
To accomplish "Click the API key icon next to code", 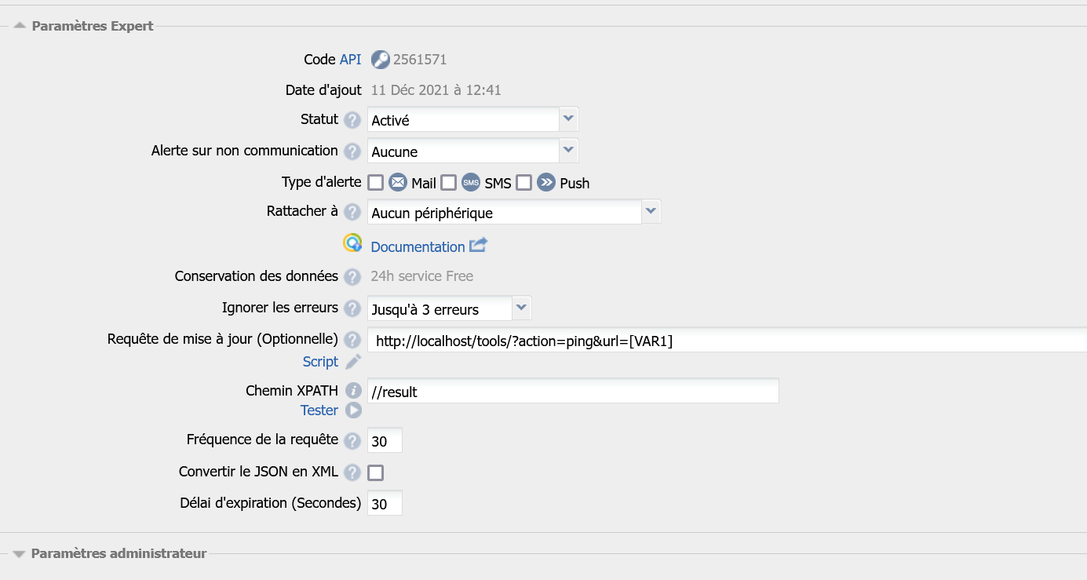I will click(x=380, y=60).
